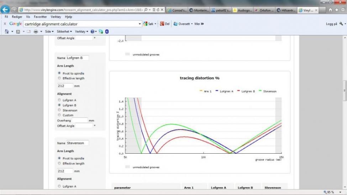This screenshot has width=347, height=195.
Task: Expand the Sikkerhet dropdown menu
Action: pyautogui.click(x=64, y=31)
